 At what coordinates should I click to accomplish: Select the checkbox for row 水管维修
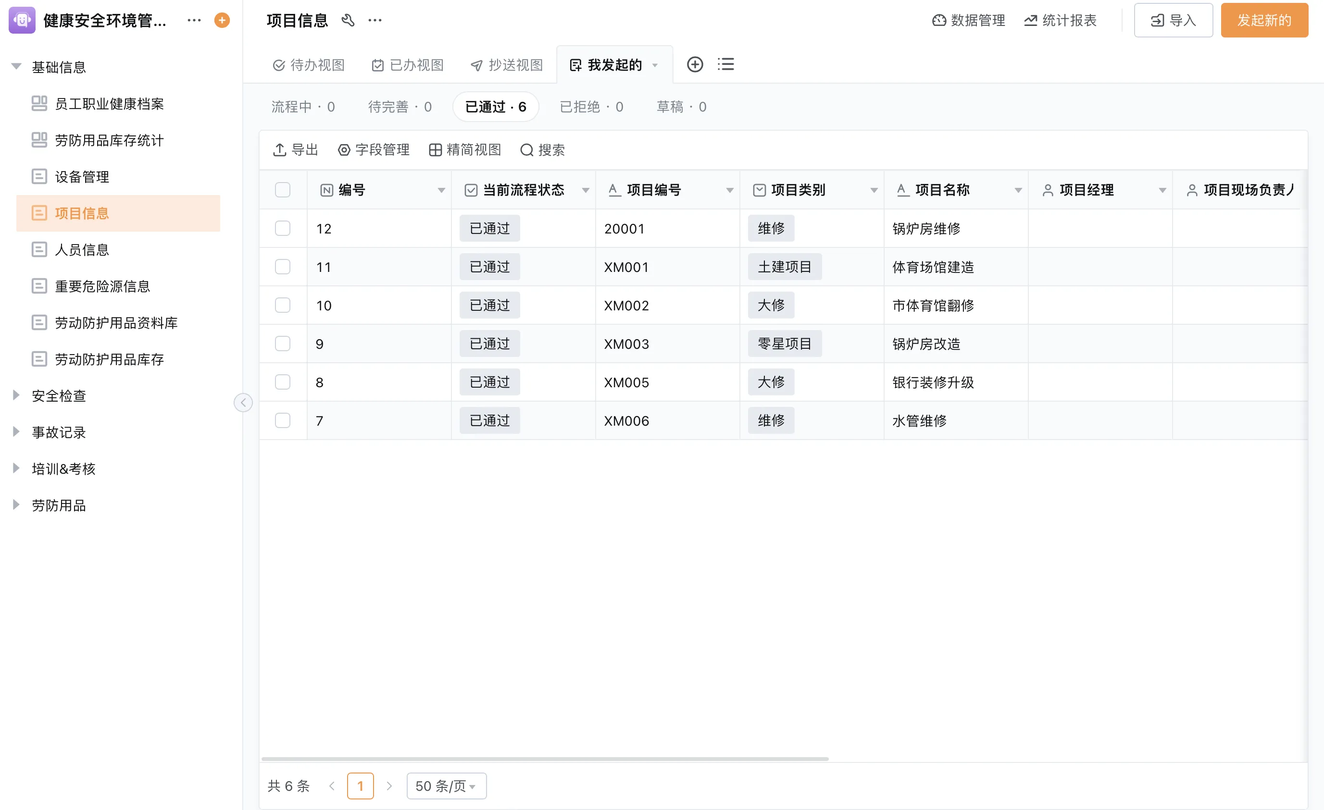click(283, 420)
